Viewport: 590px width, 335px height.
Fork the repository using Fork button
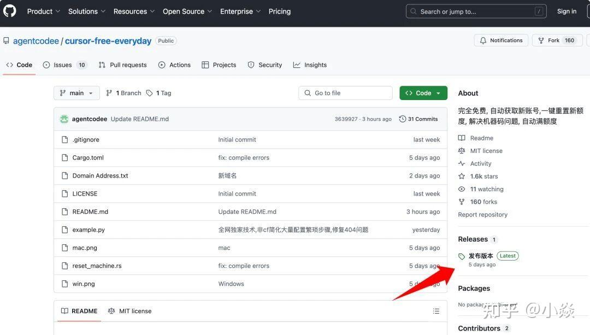553,40
